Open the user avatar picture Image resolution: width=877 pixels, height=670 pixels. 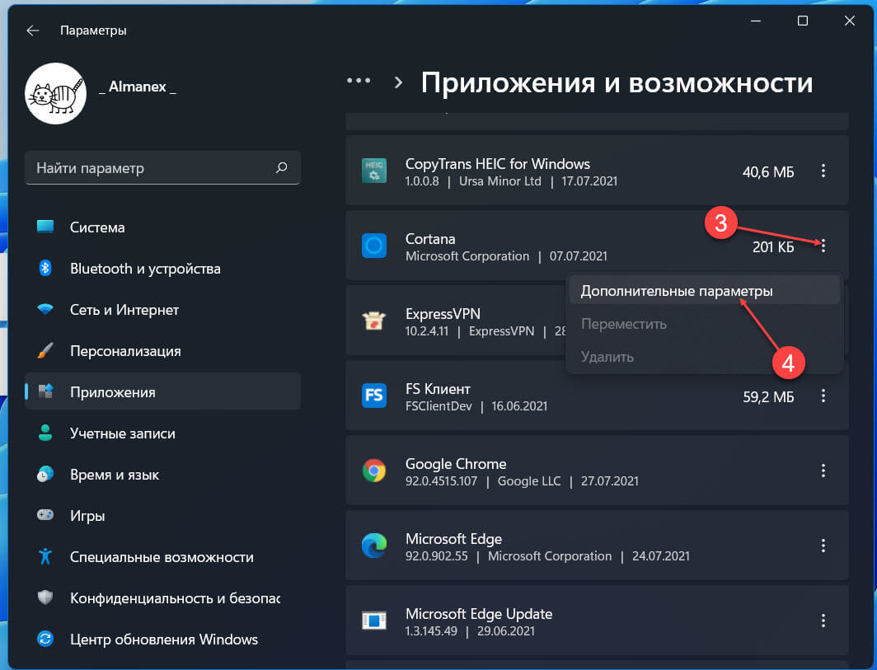point(56,93)
